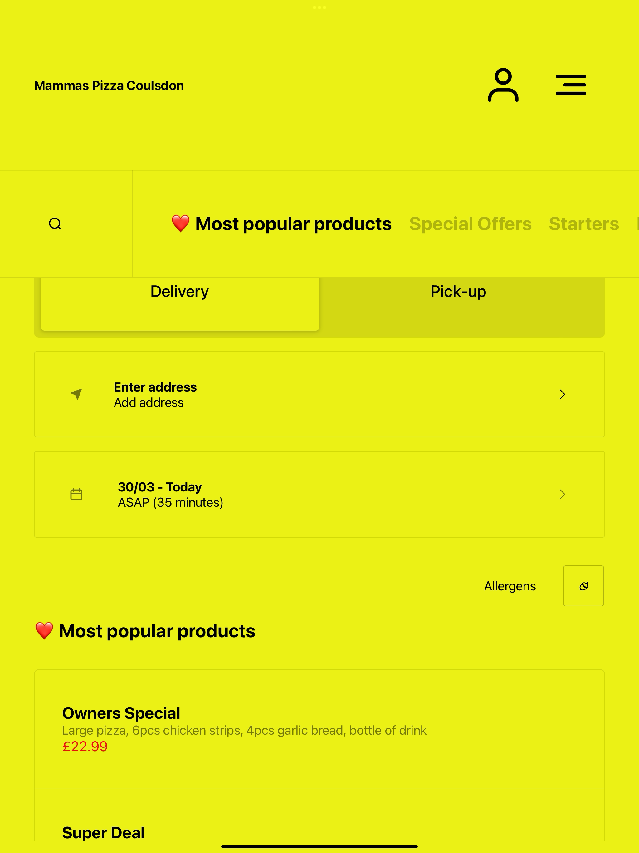Click the heart beside Most popular products heading
This screenshot has height=853, width=639.
[44, 631]
